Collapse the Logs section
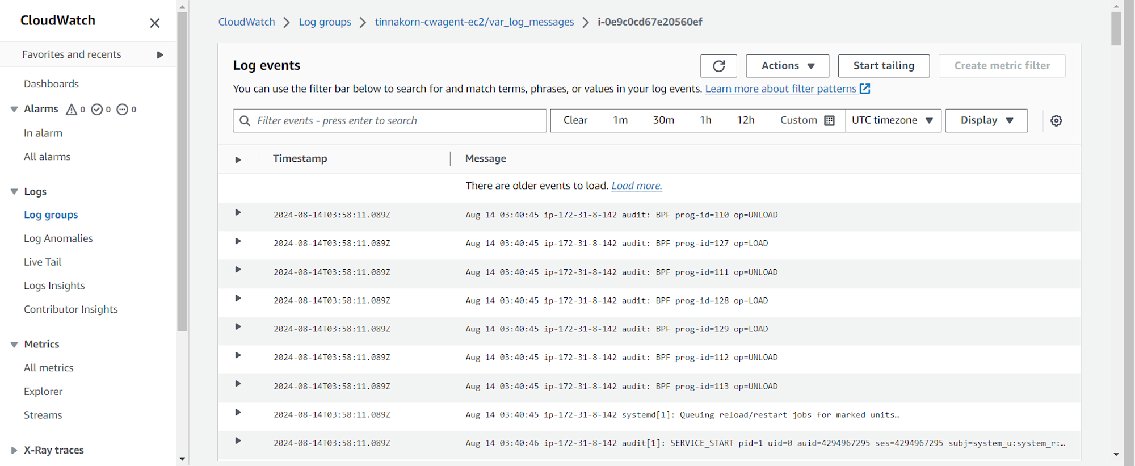1135x466 pixels. pyautogui.click(x=14, y=192)
